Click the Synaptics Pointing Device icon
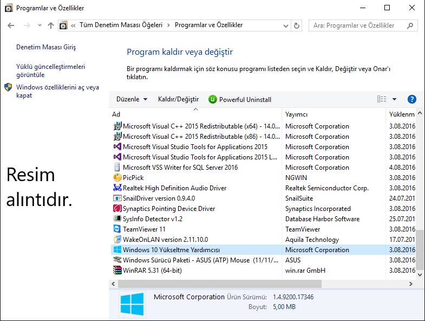This screenshot has height=321, width=425. point(117,209)
